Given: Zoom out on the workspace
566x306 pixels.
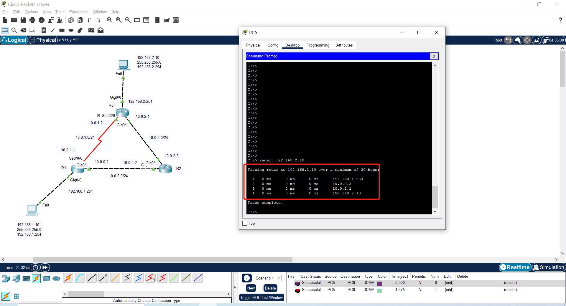Looking at the screenshot, I should 128,20.
